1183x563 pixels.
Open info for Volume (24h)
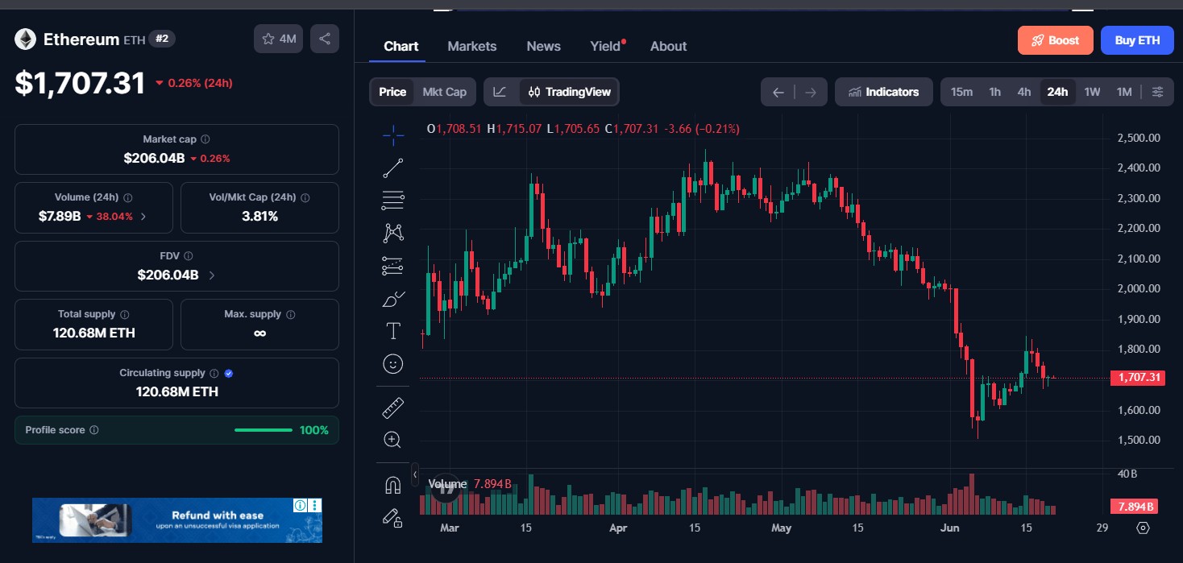click(128, 197)
